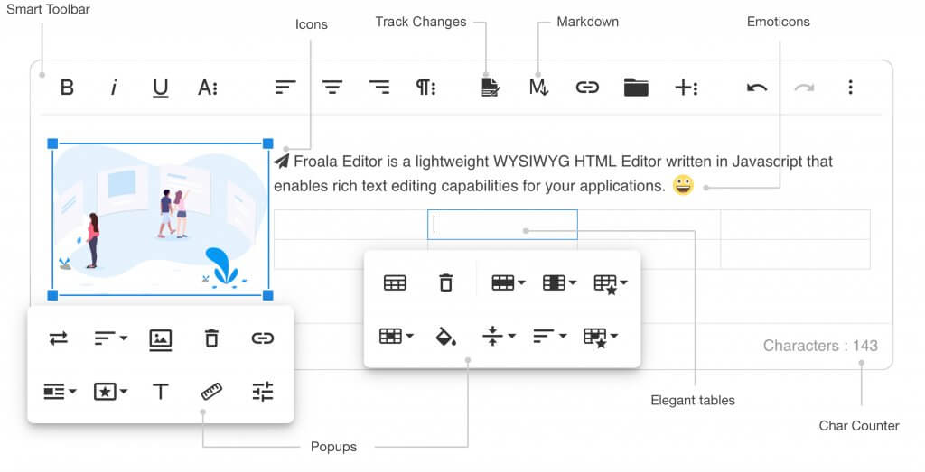
Task: Open the table style dropdown with star
Action: tap(611, 284)
